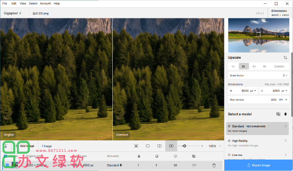The image size is (293, 171).
Task: Click the face recovery value 80
Action: click(175, 165)
